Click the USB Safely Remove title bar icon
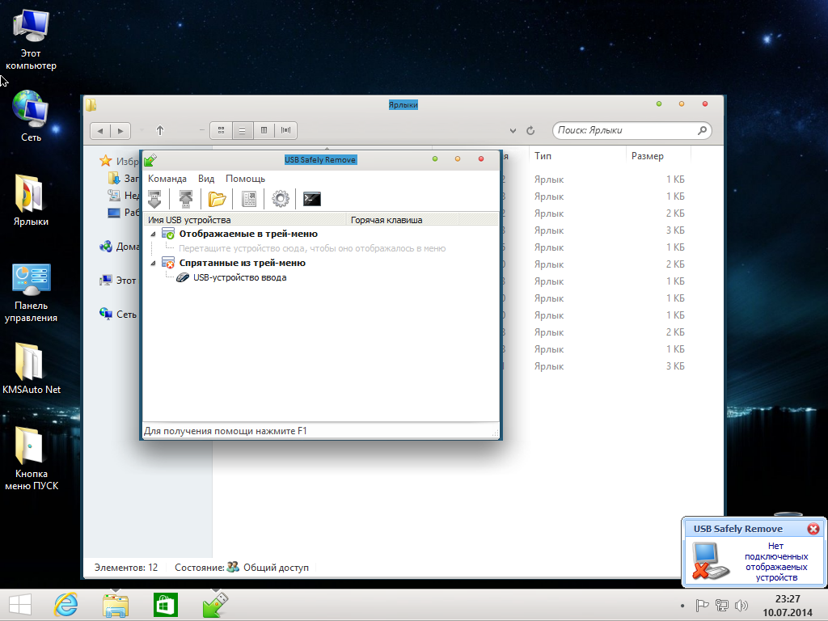828x621 pixels. point(150,159)
